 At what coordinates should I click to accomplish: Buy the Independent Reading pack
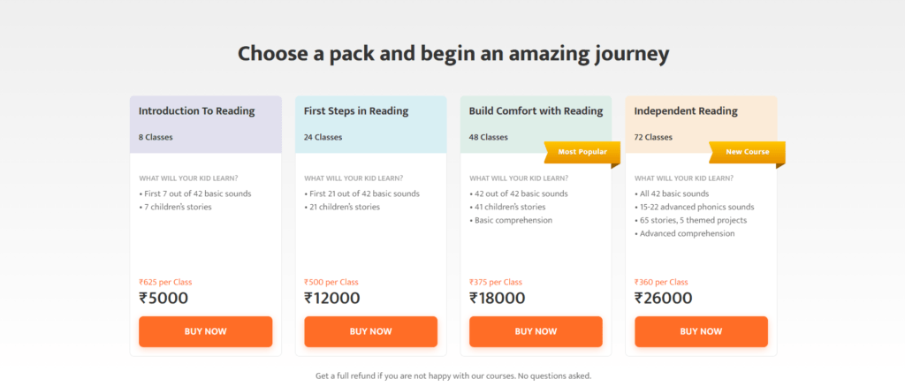coord(701,331)
